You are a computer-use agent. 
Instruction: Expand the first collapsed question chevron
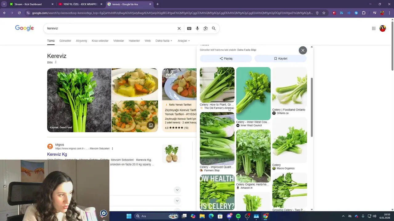[177, 190]
